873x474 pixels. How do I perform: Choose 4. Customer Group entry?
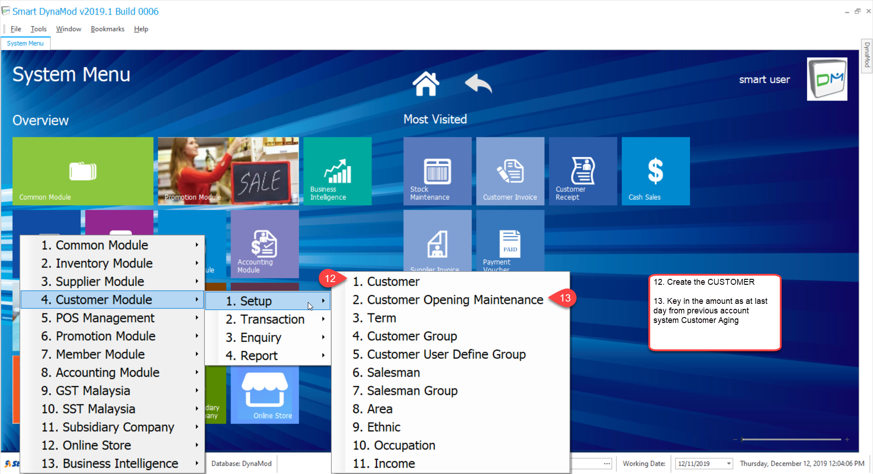coord(451,336)
